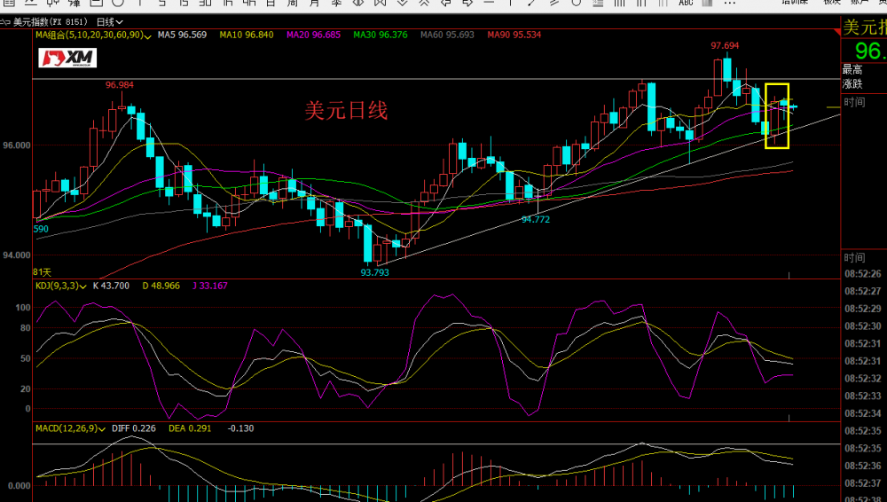Click the J 33.167 readout
The height and width of the screenshot is (502, 887).
(x=210, y=286)
